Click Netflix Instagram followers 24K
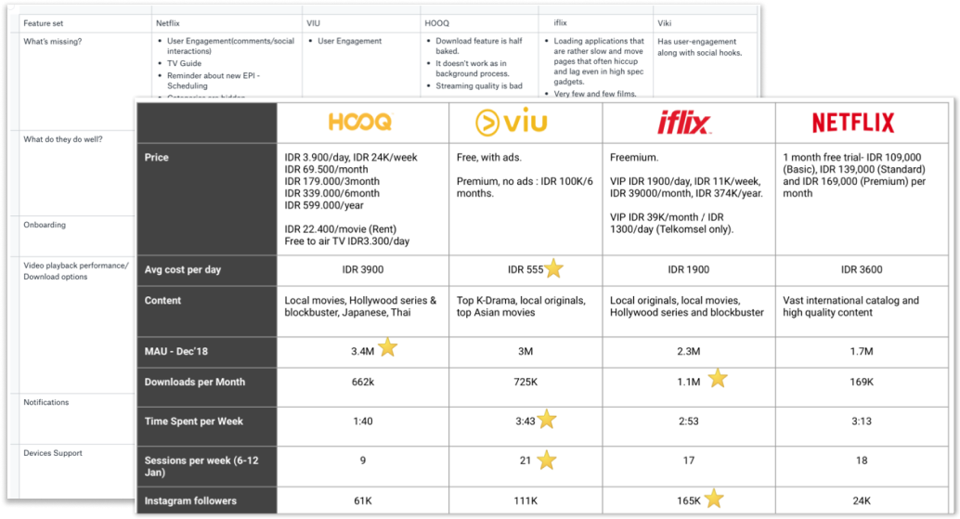This screenshot has height=519, width=960. [x=862, y=500]
